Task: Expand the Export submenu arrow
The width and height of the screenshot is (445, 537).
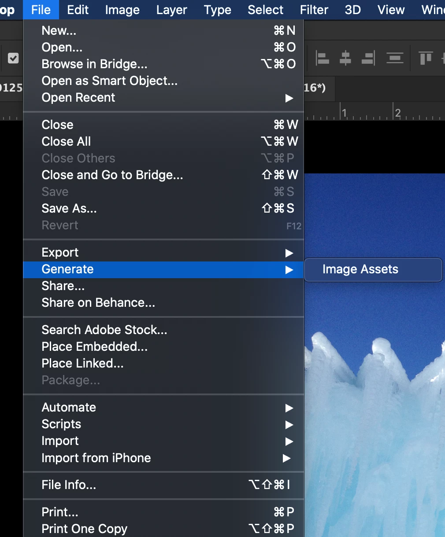Action: pyautogui.click(x=289, y=253)
